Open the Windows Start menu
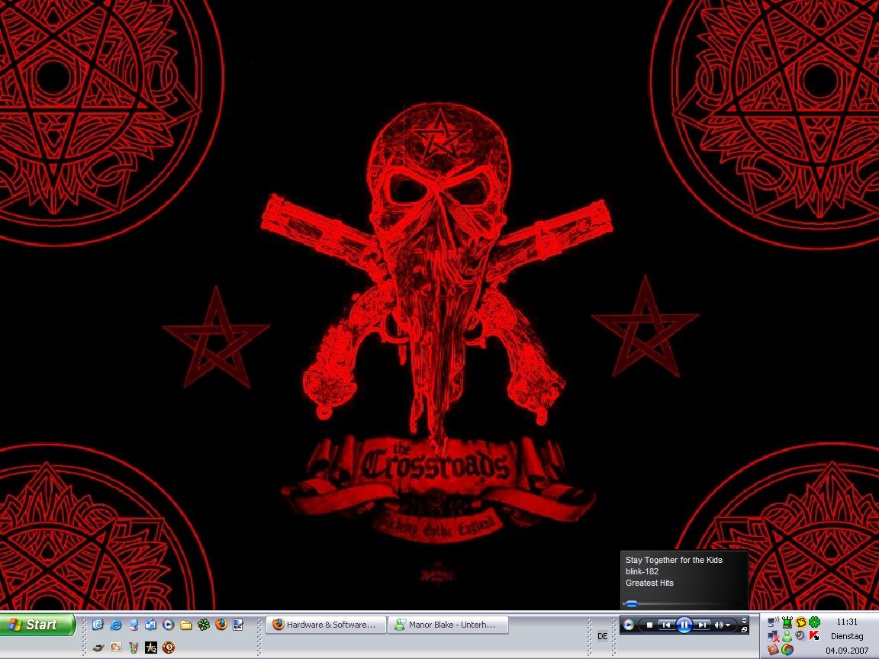This screenshot has width=879, height=659. pos(38,625)
